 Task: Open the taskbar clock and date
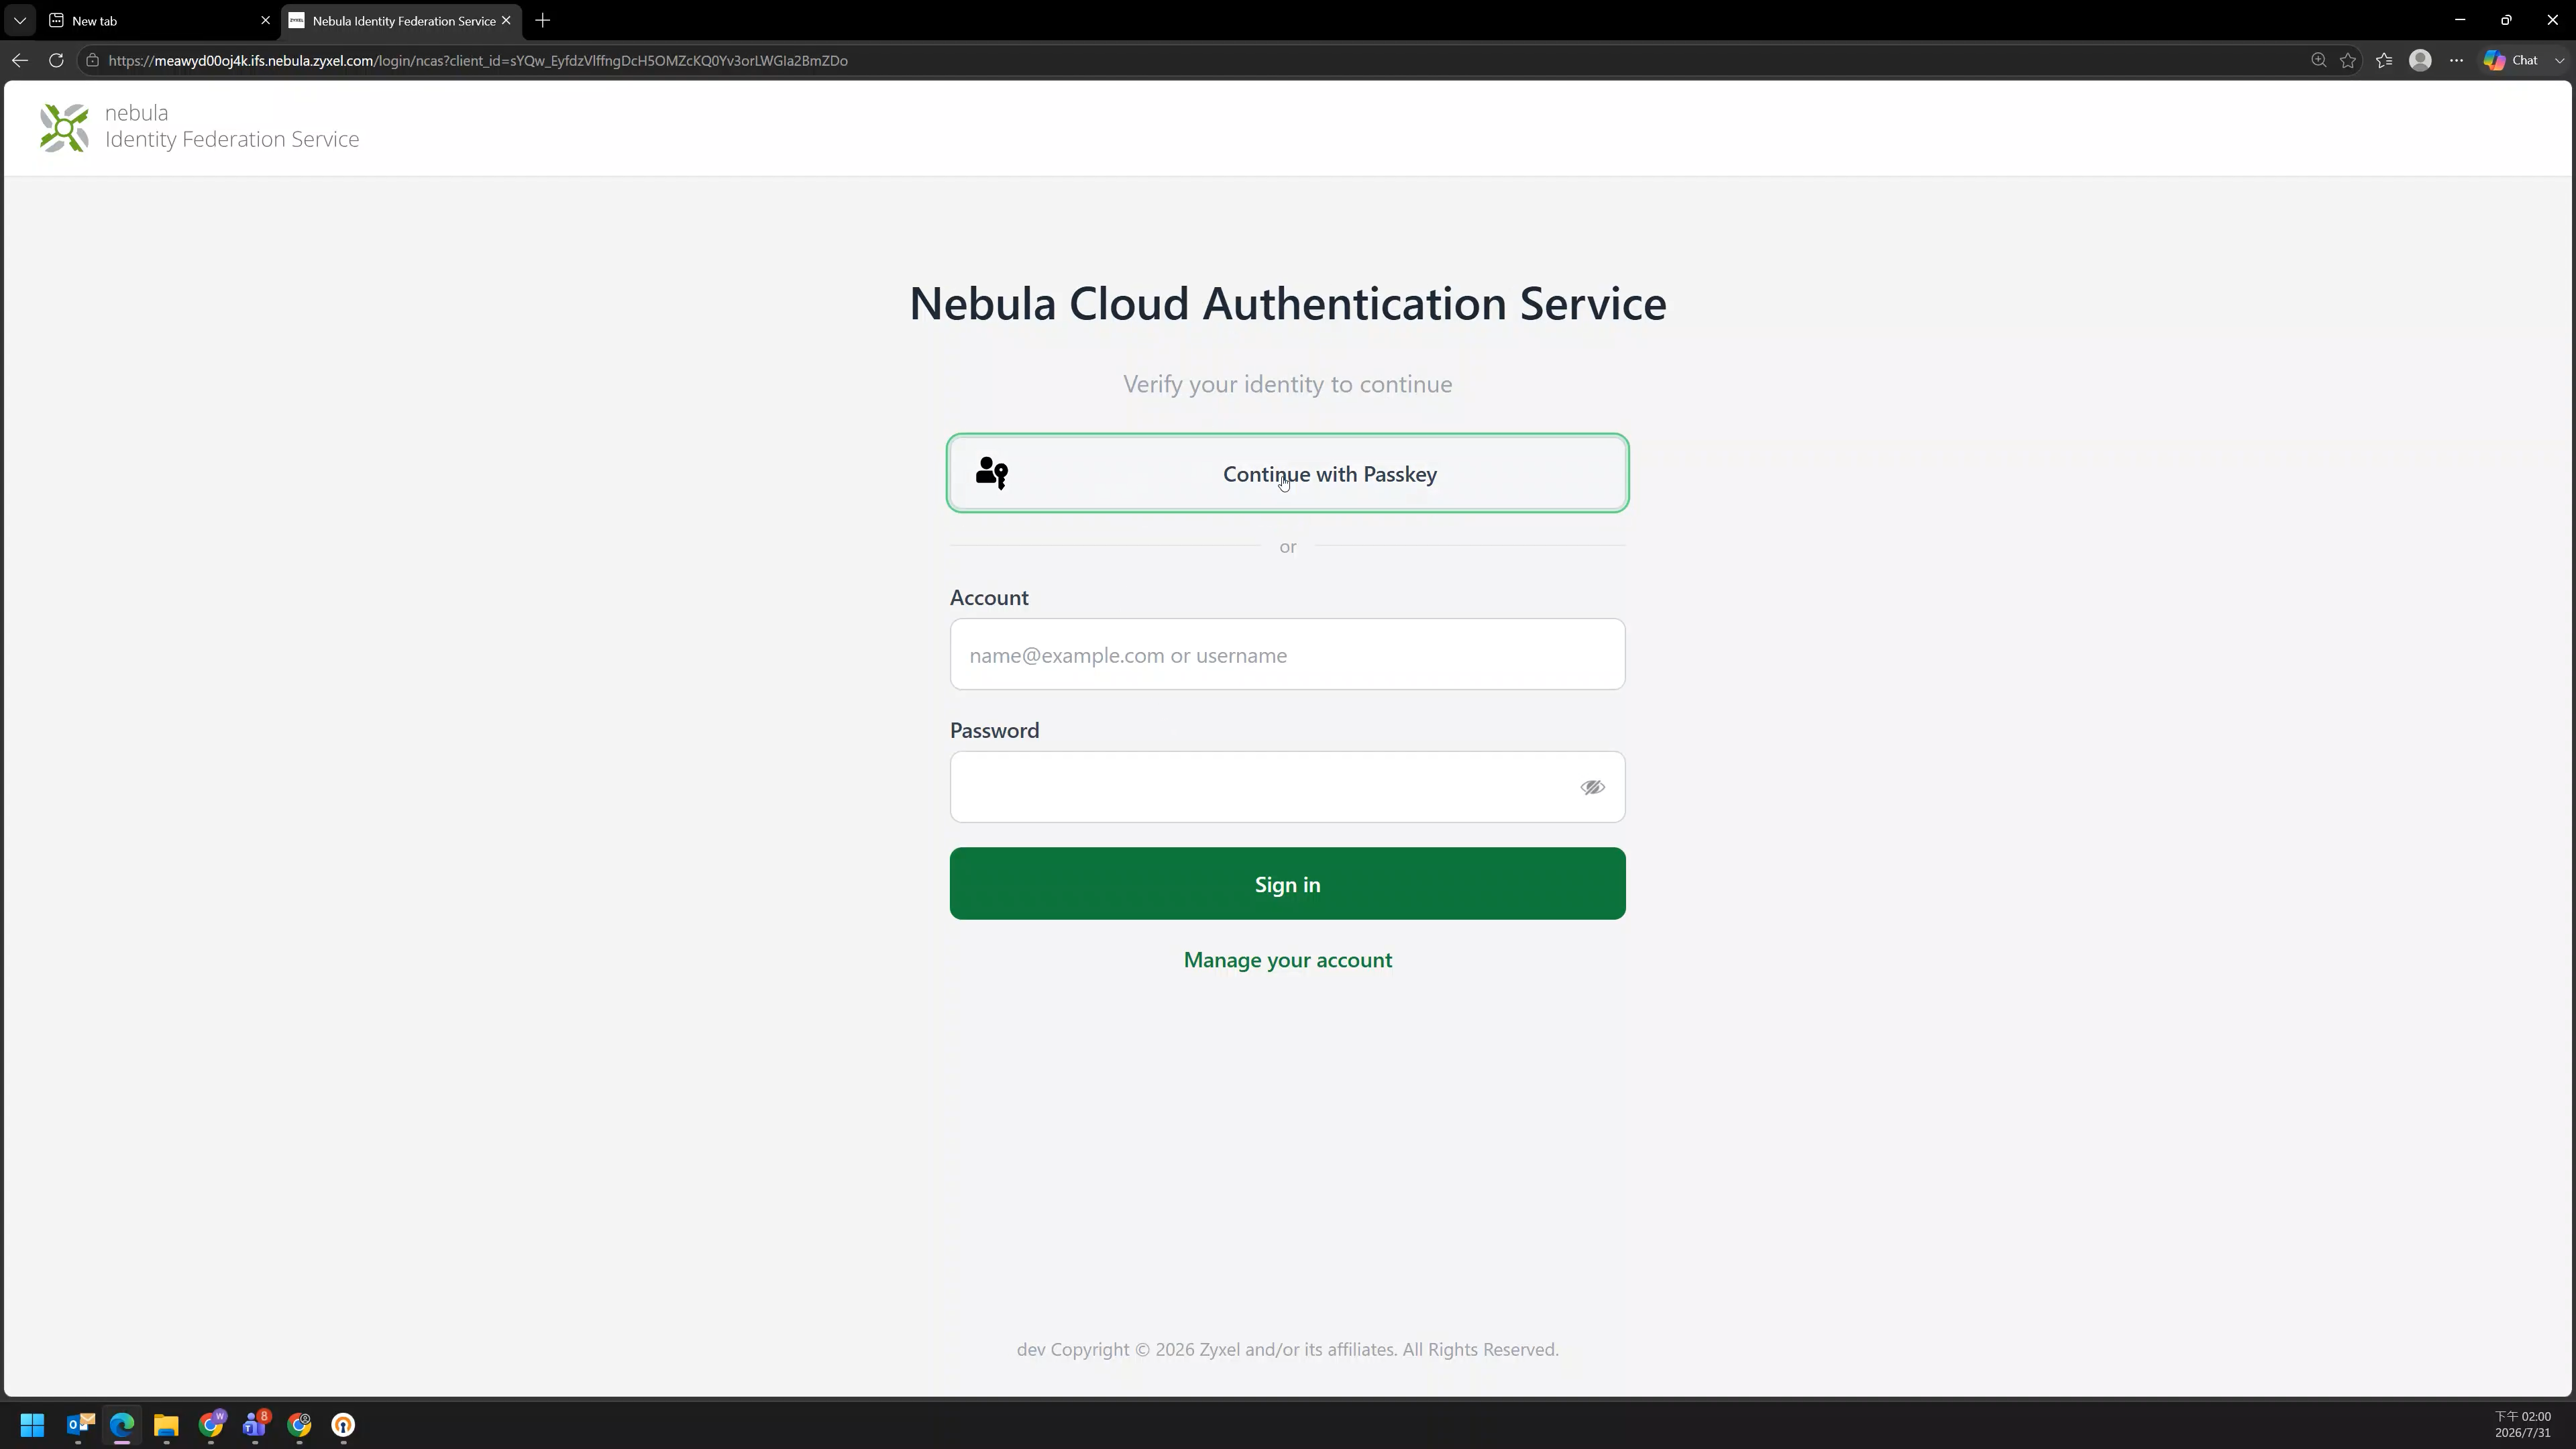(x=2523, y=1425)
